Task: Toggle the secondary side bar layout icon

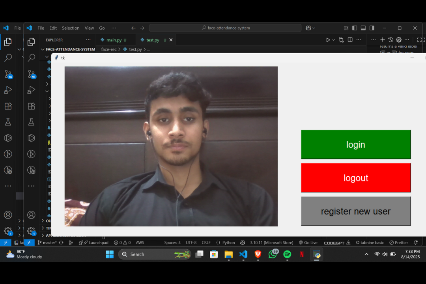Action: click(x=372, y=28)
